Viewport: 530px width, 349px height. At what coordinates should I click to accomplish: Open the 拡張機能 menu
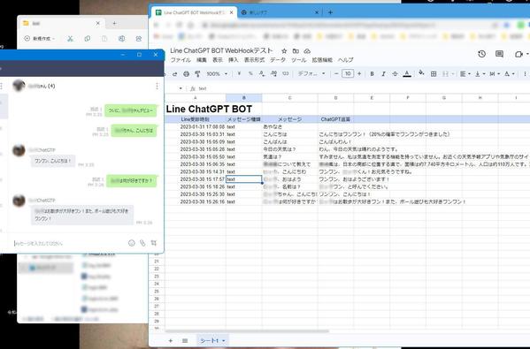click(x=322, y=60)
